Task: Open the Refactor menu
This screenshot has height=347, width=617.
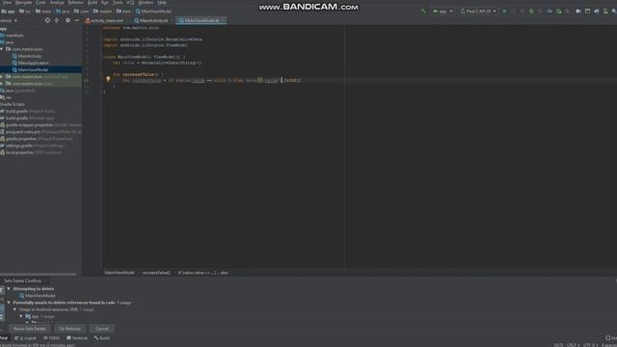Action: pyautogui.click(x=76, y=2)
